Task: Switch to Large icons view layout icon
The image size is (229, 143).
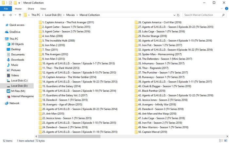Action: (226, 141)
